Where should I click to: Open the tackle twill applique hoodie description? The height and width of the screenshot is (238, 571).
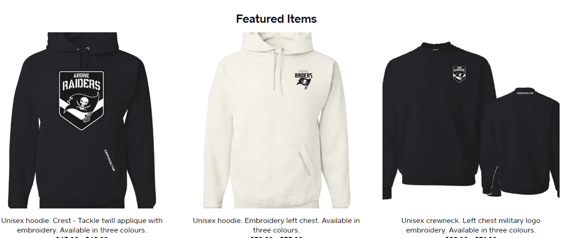pos(82,225)
